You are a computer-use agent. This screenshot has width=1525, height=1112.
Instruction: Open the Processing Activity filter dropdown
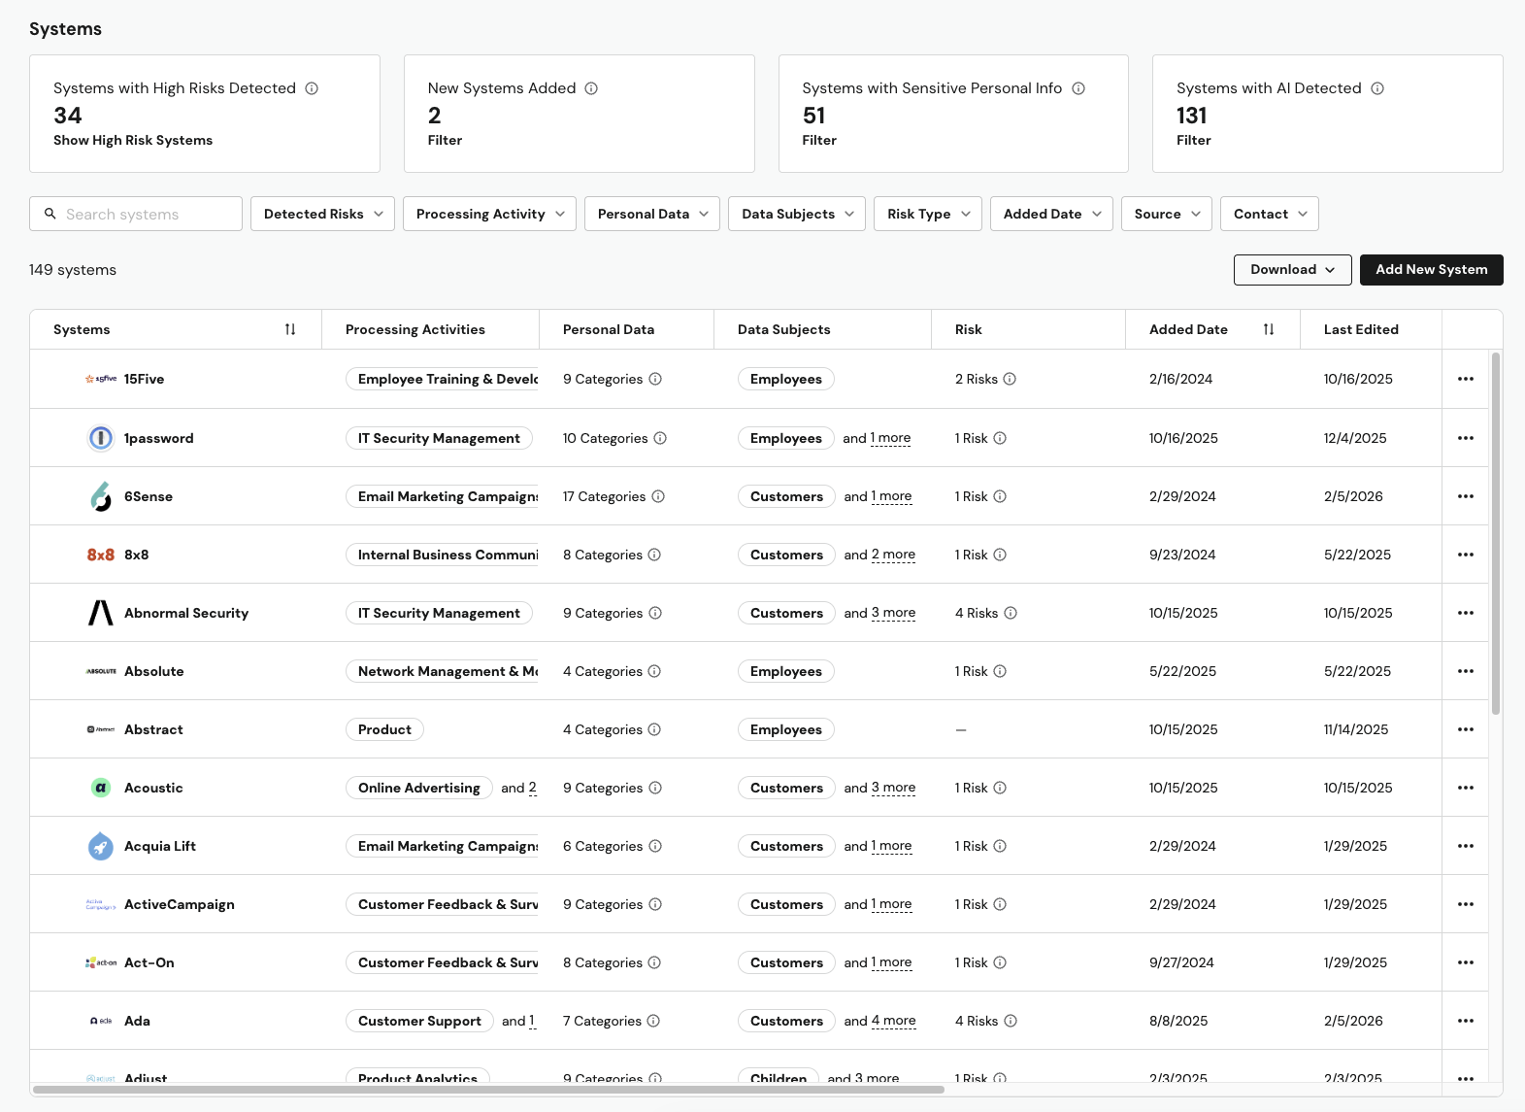coord(489,214)
